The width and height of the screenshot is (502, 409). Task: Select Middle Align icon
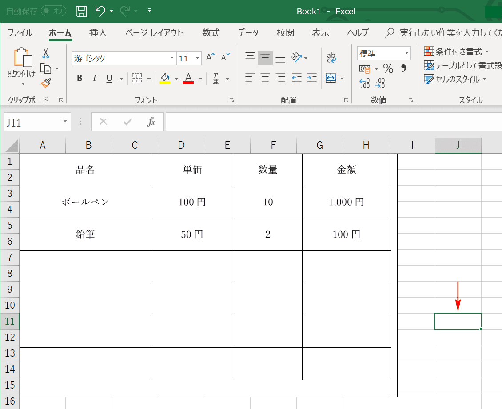pyautogui.click(x=265, y=58)
